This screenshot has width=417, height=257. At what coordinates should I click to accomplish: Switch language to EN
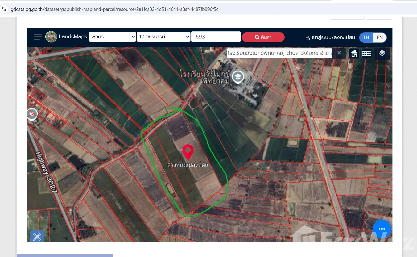[x=380, y=37]
